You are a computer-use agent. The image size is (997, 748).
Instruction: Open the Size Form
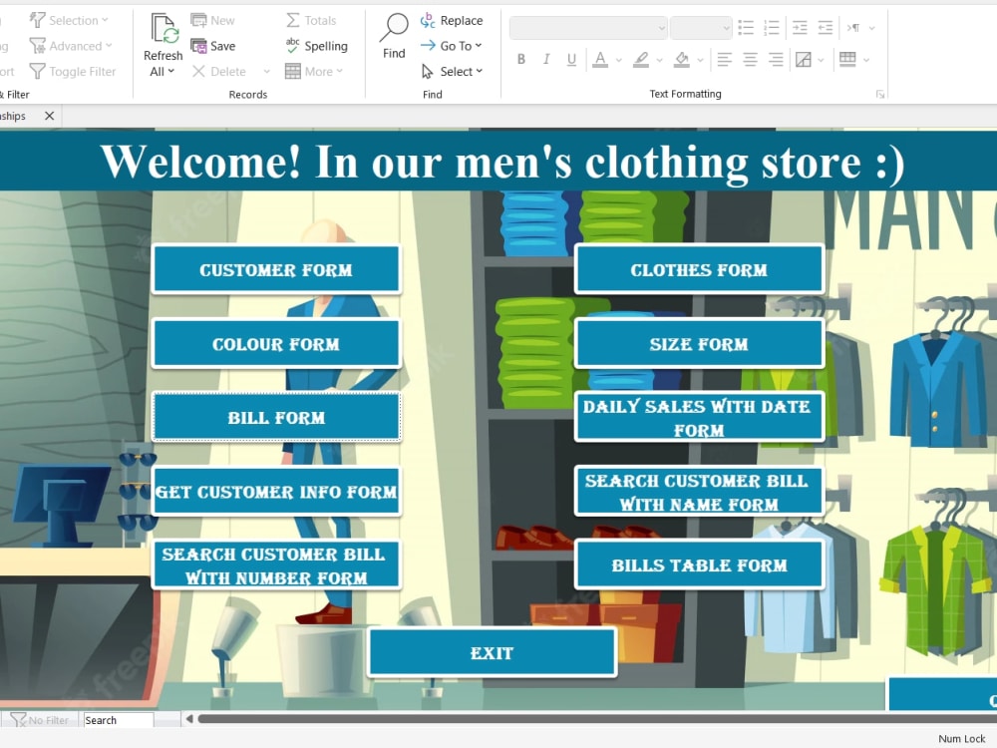(699, 343)
